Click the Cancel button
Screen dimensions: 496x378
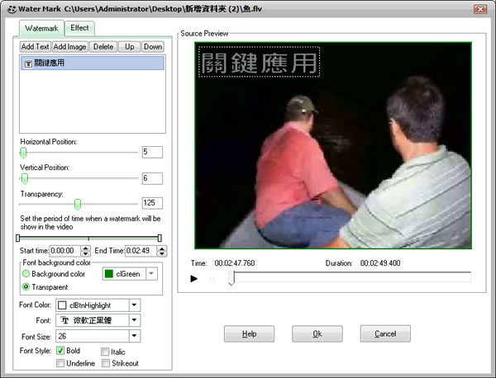(385, 333)
